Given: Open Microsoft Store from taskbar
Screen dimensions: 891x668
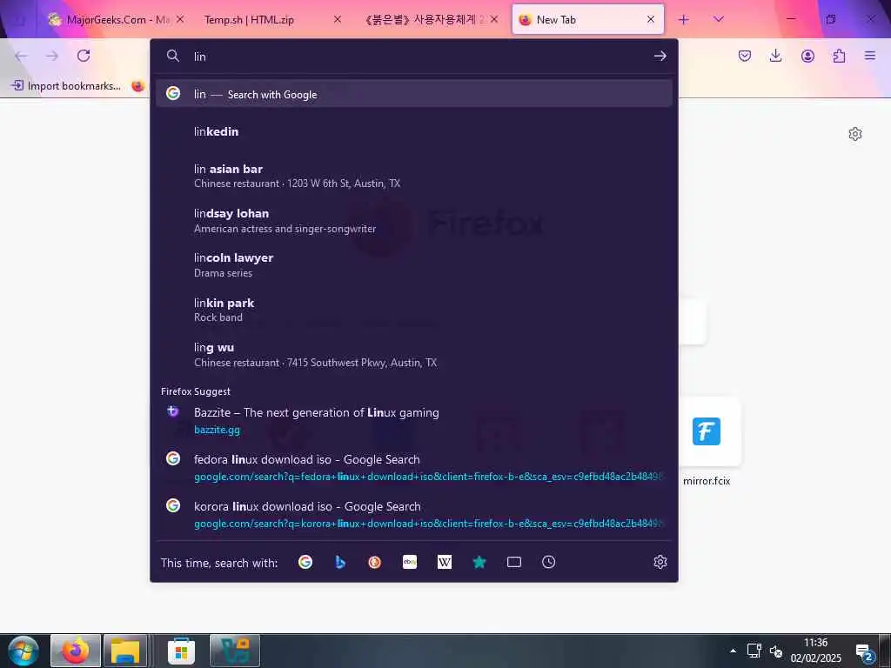Looking at the screenshot, I should click(x=181, y=651).
